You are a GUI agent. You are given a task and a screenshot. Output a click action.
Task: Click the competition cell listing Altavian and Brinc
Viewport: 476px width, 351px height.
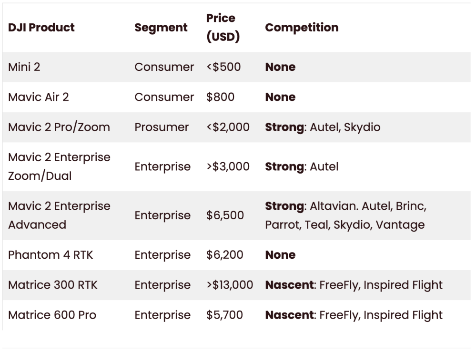345,215
